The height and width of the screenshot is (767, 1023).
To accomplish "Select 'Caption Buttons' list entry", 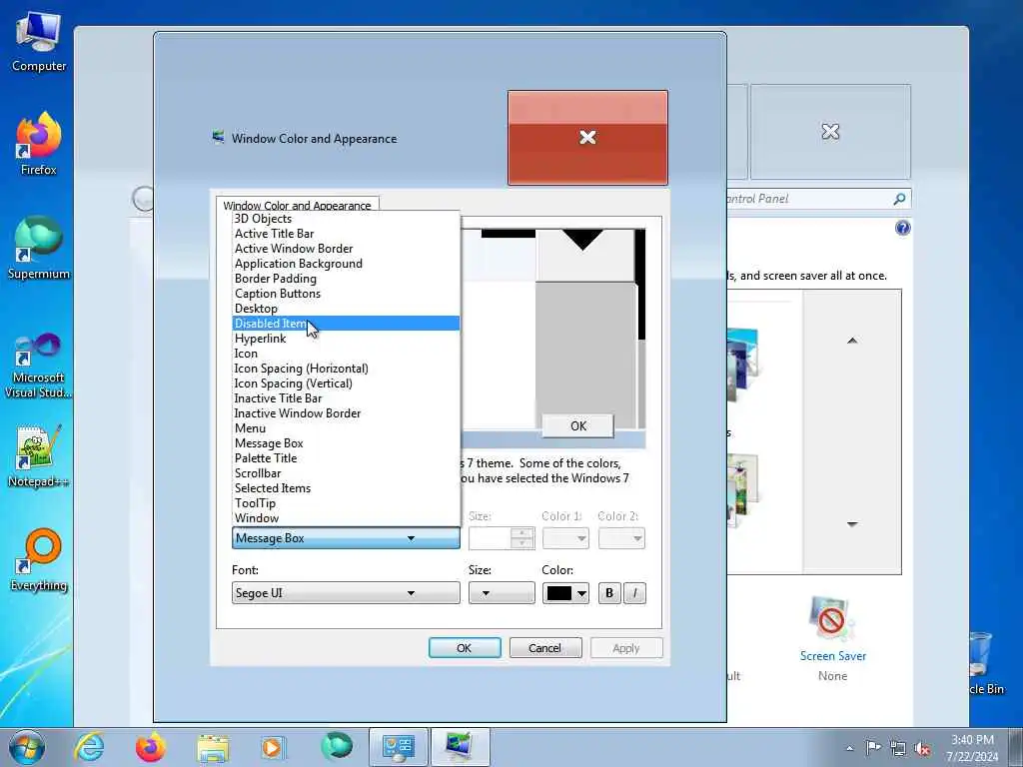I will pos(346,294).
